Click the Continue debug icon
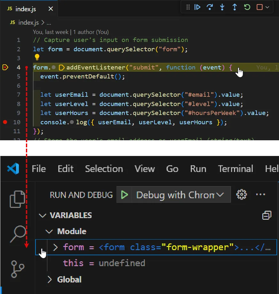 coord(197,7)
